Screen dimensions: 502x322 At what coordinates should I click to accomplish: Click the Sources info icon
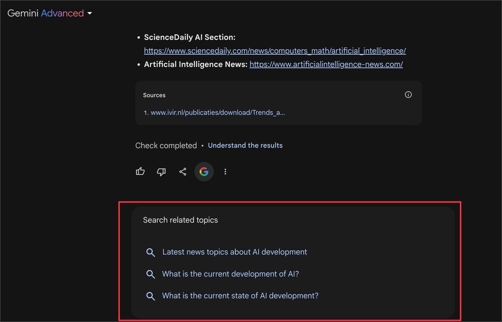tap(408, 95)
